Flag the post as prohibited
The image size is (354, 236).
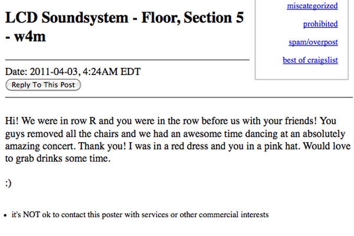point(320,24)
